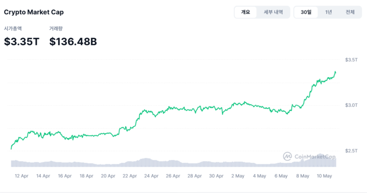
Task: Click the $3.5T axis label
Action: pyautogui.click(x=351, y=60)
